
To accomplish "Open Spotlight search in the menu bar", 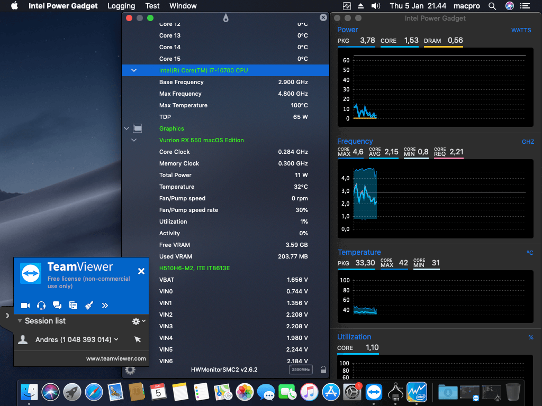I will 492,6.
